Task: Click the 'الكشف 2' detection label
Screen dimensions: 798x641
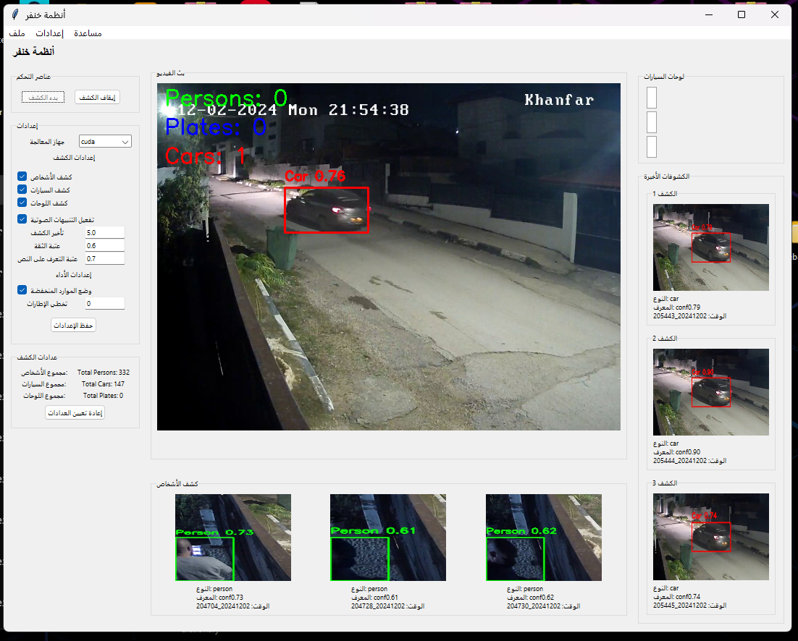Action: point(665,338)
